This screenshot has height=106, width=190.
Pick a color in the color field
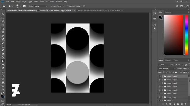[x=173, y=35]
